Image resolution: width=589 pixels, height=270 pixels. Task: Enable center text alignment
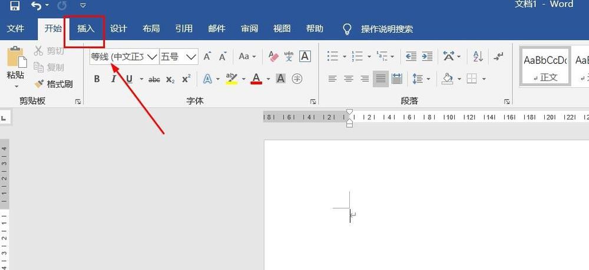coord(349,78)
